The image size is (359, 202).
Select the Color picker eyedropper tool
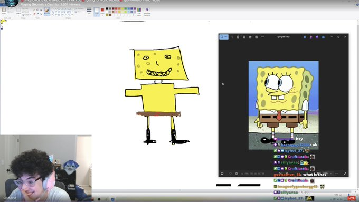(x=37, y=14)
